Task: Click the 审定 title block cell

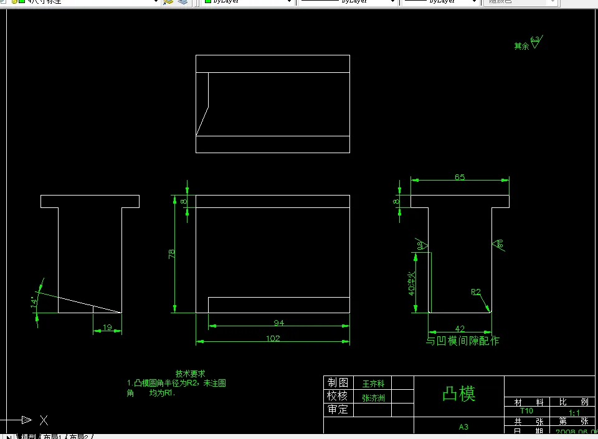Action: (338, 410)
